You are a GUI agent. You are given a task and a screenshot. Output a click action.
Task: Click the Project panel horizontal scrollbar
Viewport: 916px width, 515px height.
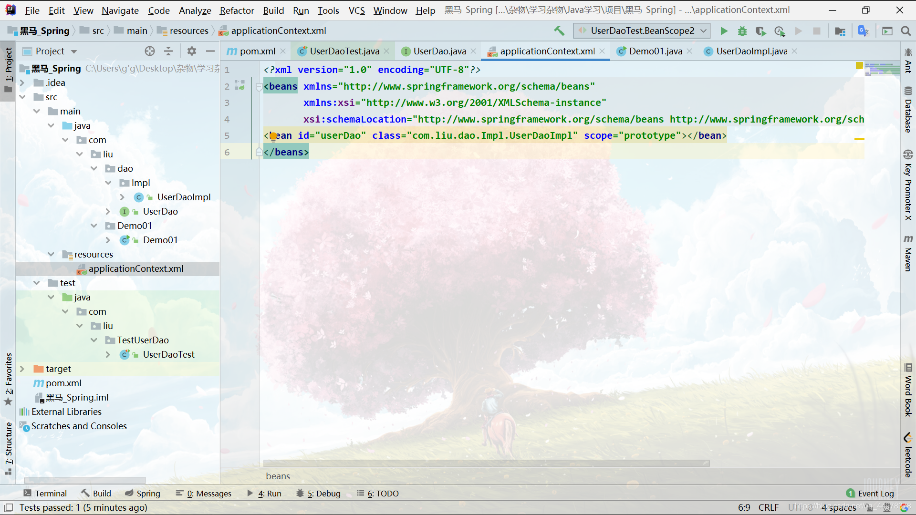85,480
